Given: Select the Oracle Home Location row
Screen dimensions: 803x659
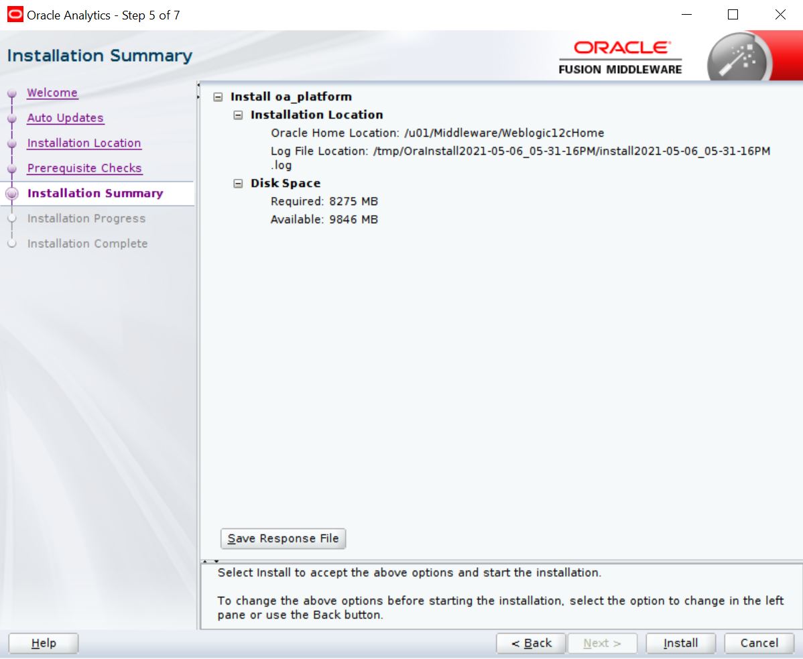Looking at the screenshot, I should pos(437,133).
